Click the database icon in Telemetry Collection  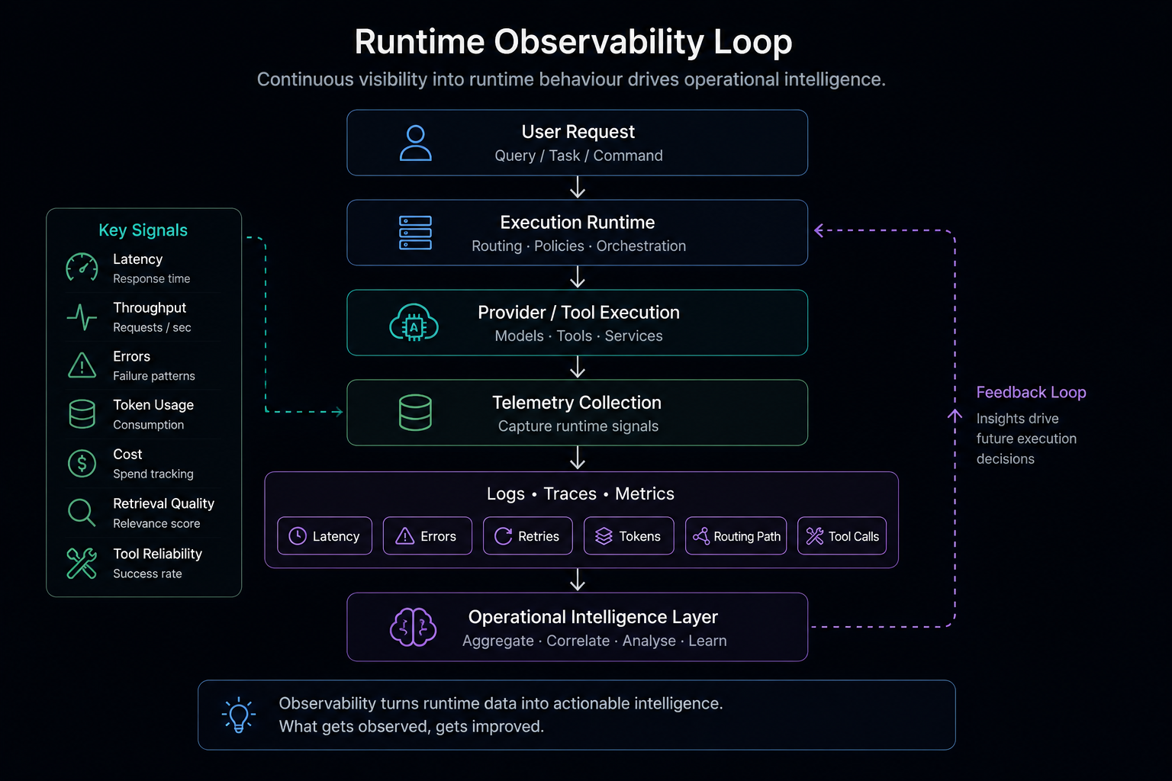pyautogui.click(x=416, y=413)
